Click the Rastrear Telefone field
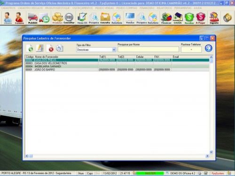 coord(191,49)
